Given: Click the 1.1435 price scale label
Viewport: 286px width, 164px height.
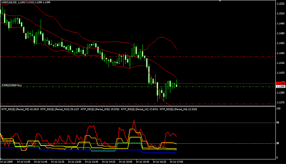Looking at the screenshot, I should 281,63.
